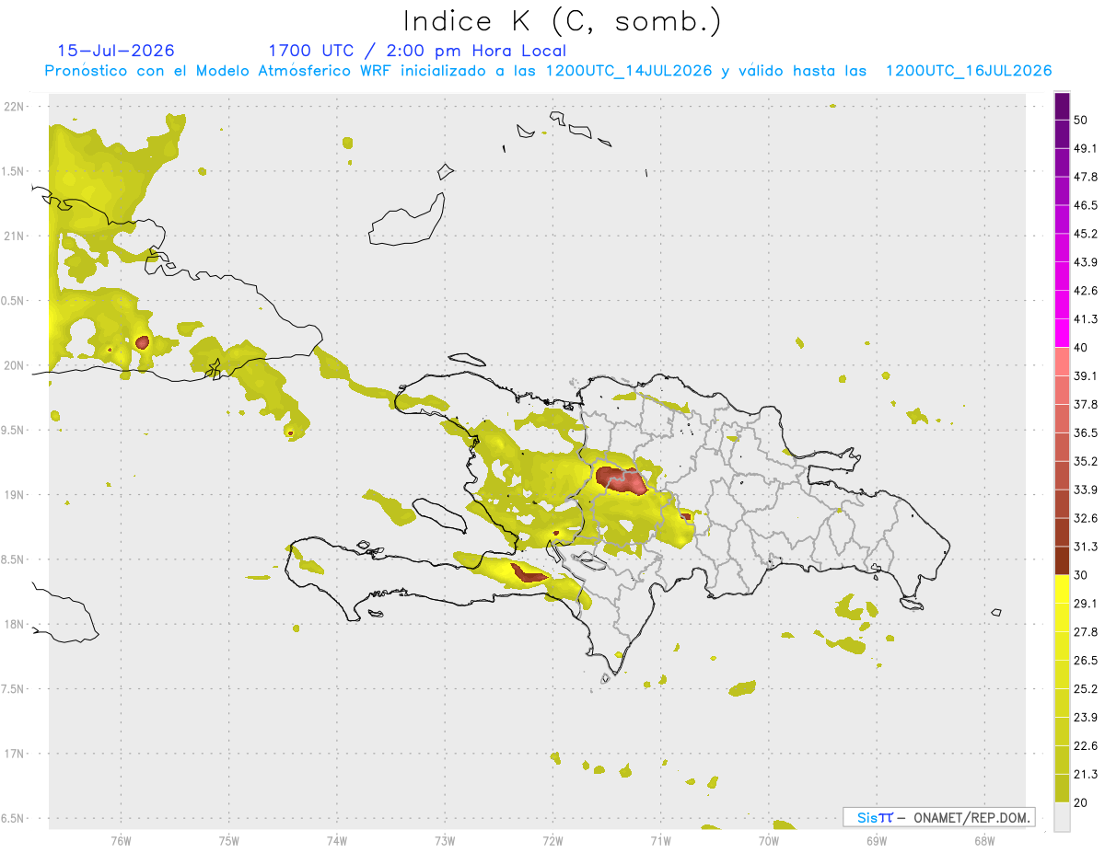Click the colorbar label "46.5"
This screenshot has height=853, width=1105.
(x=1087, y=206)
